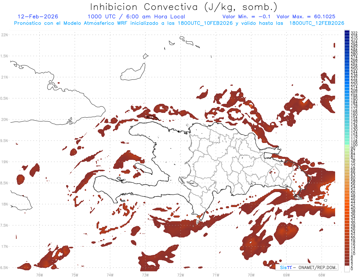
Task: Click the '71W' longitude label
Action: click(x=216, y=275)
